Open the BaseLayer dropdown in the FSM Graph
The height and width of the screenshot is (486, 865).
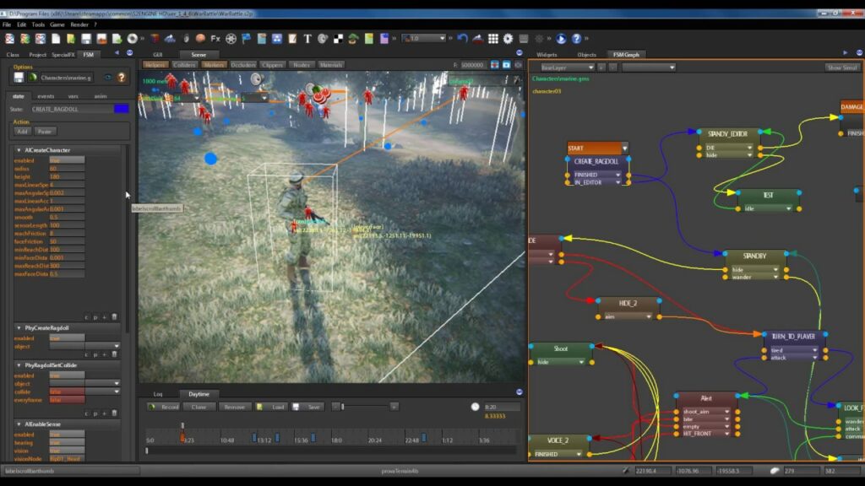click(x=591, y=66)
